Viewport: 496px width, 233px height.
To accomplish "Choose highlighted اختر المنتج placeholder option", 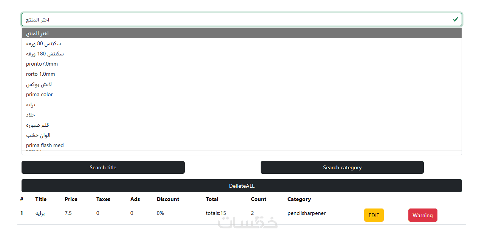I will tap(242, 33).
